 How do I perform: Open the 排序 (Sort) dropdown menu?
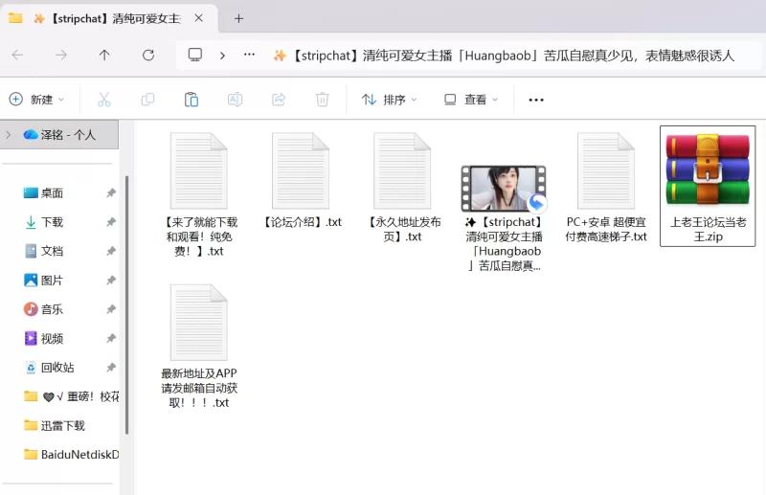click(389, 100)
